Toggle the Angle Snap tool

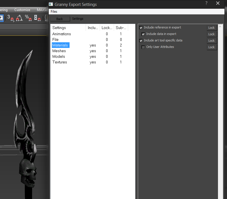19,18
